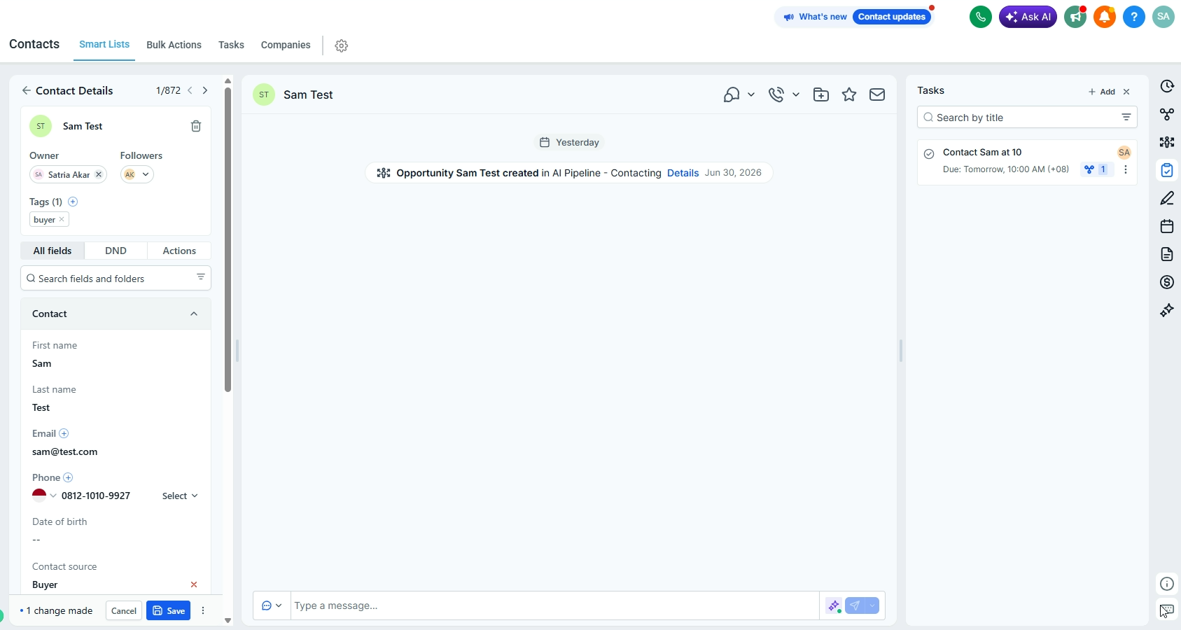Collapse the Contact section

(x=194, y=314)
